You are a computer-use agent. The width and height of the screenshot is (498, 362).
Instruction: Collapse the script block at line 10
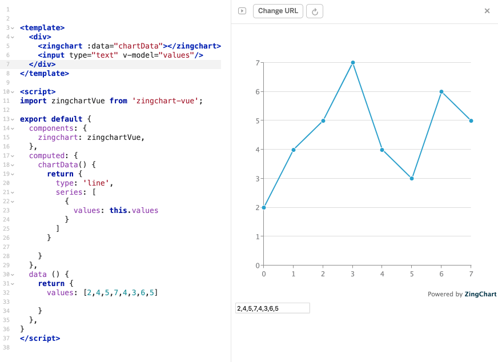11,91
